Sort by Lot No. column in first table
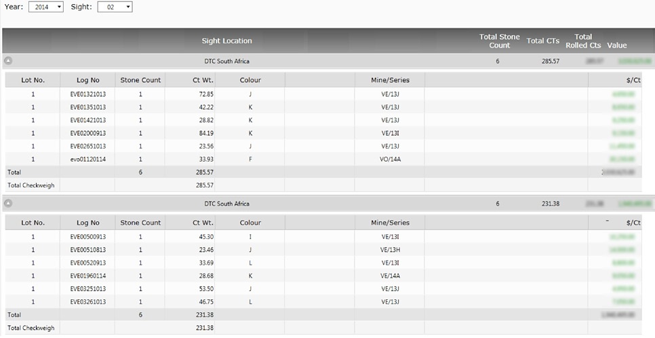 coord(33,80)
